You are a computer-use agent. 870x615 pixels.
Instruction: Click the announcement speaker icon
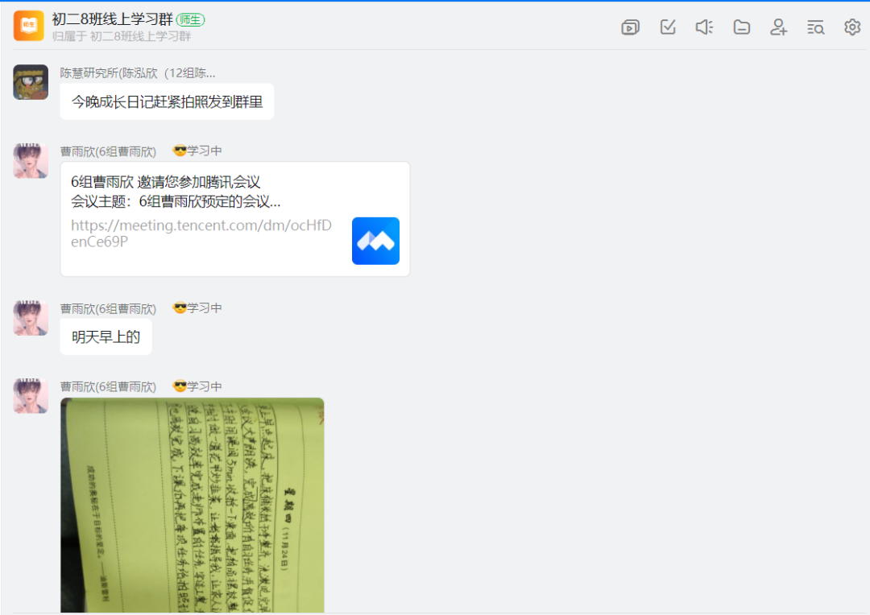(704, 27)
